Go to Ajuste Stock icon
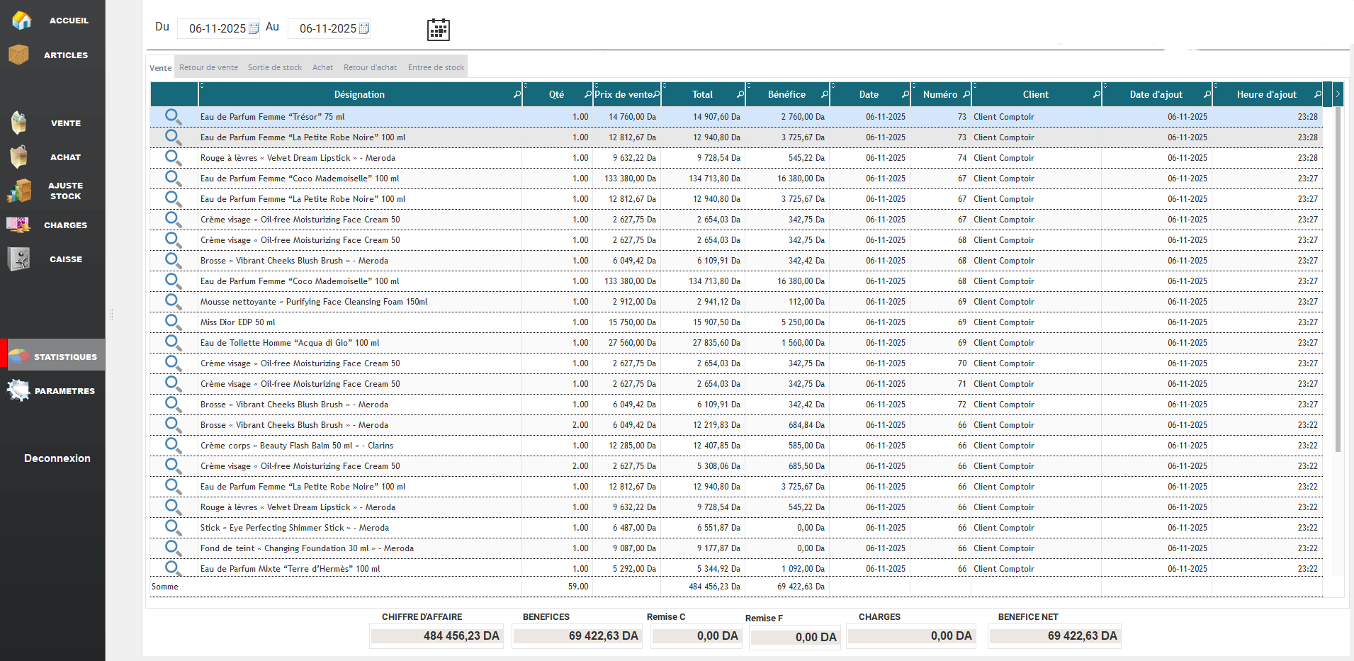The width and height of the screenshot is (1354, 661). point(19,191)
